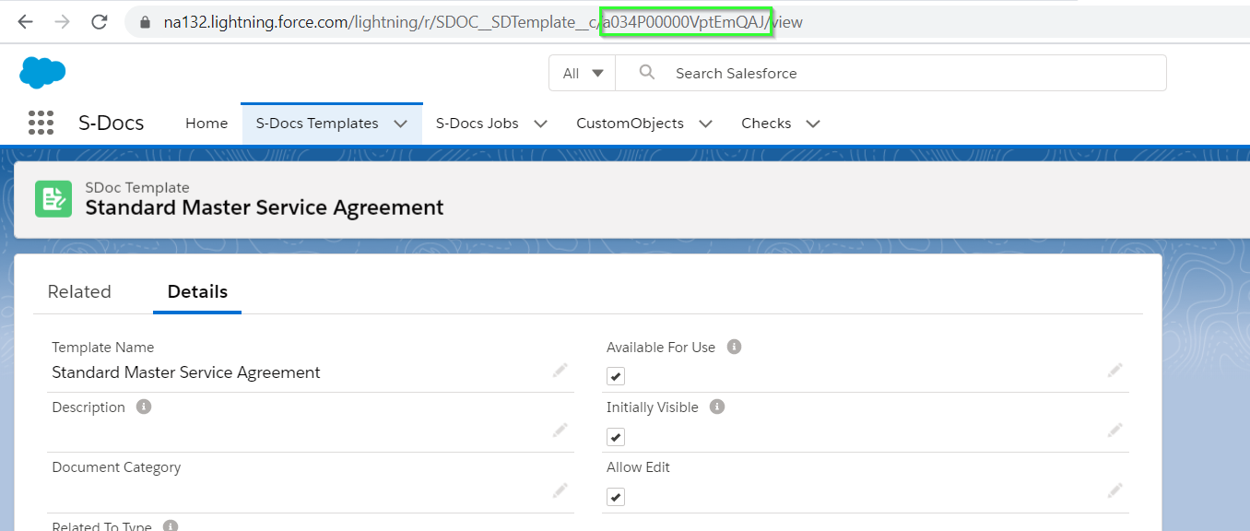This screenshot has height=531, width=1250.
Task: Open the Home navigation tab
Action: coord(206,124)
